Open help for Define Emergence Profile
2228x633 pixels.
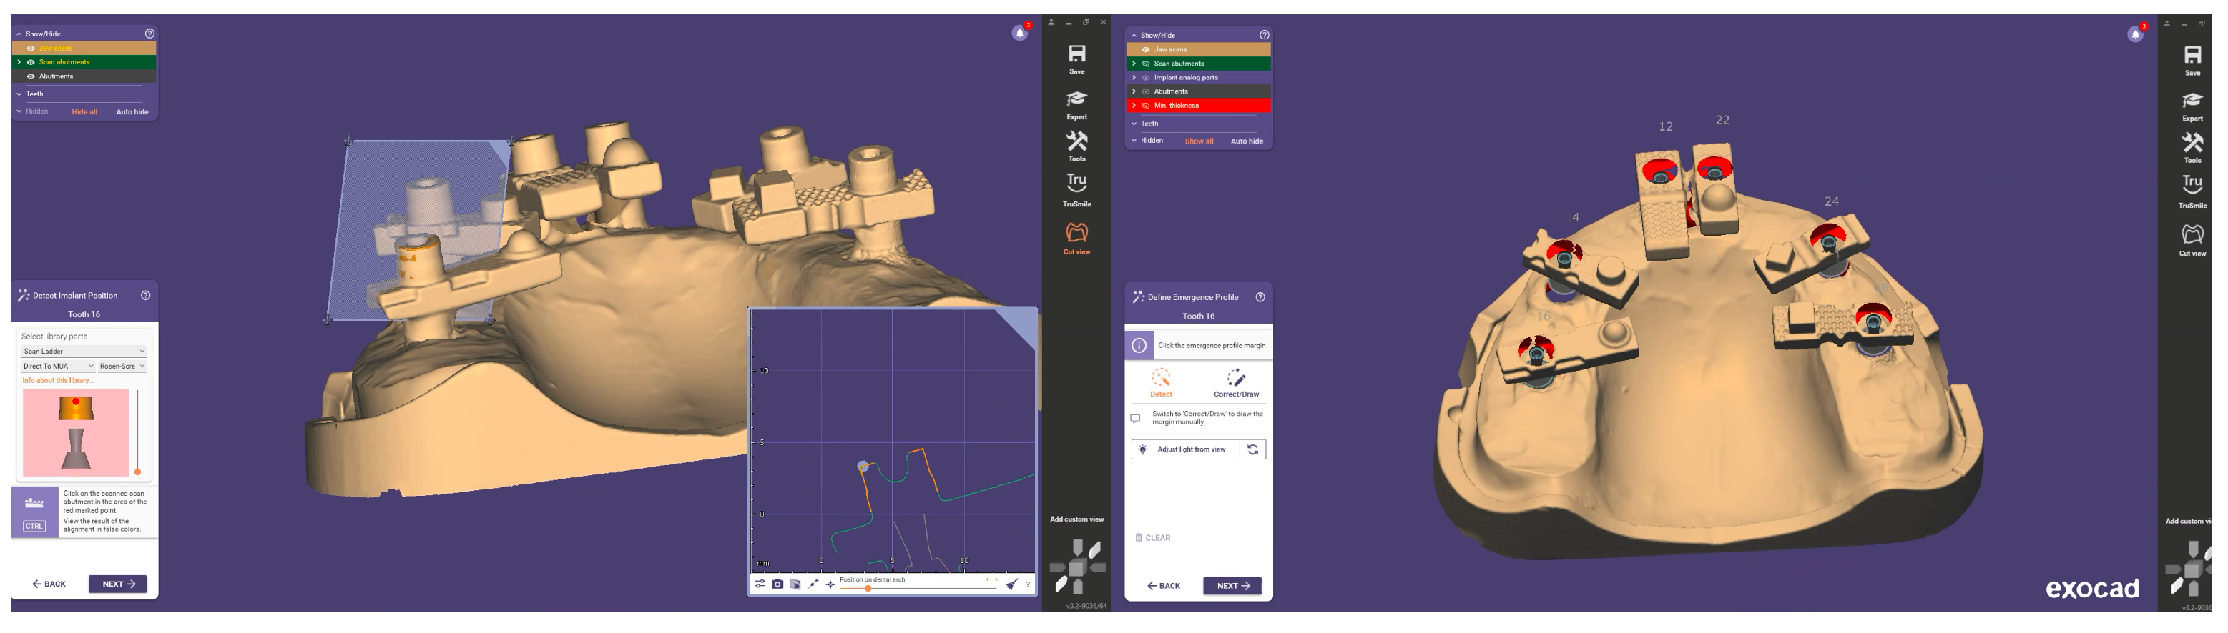click(x=1260, y=297)
